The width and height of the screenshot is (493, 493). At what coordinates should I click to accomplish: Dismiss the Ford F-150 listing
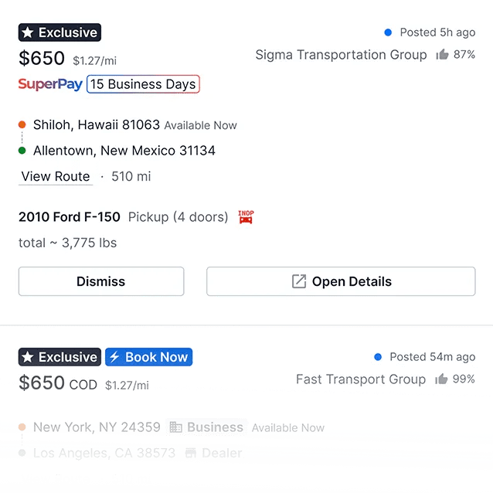[101, 281]
